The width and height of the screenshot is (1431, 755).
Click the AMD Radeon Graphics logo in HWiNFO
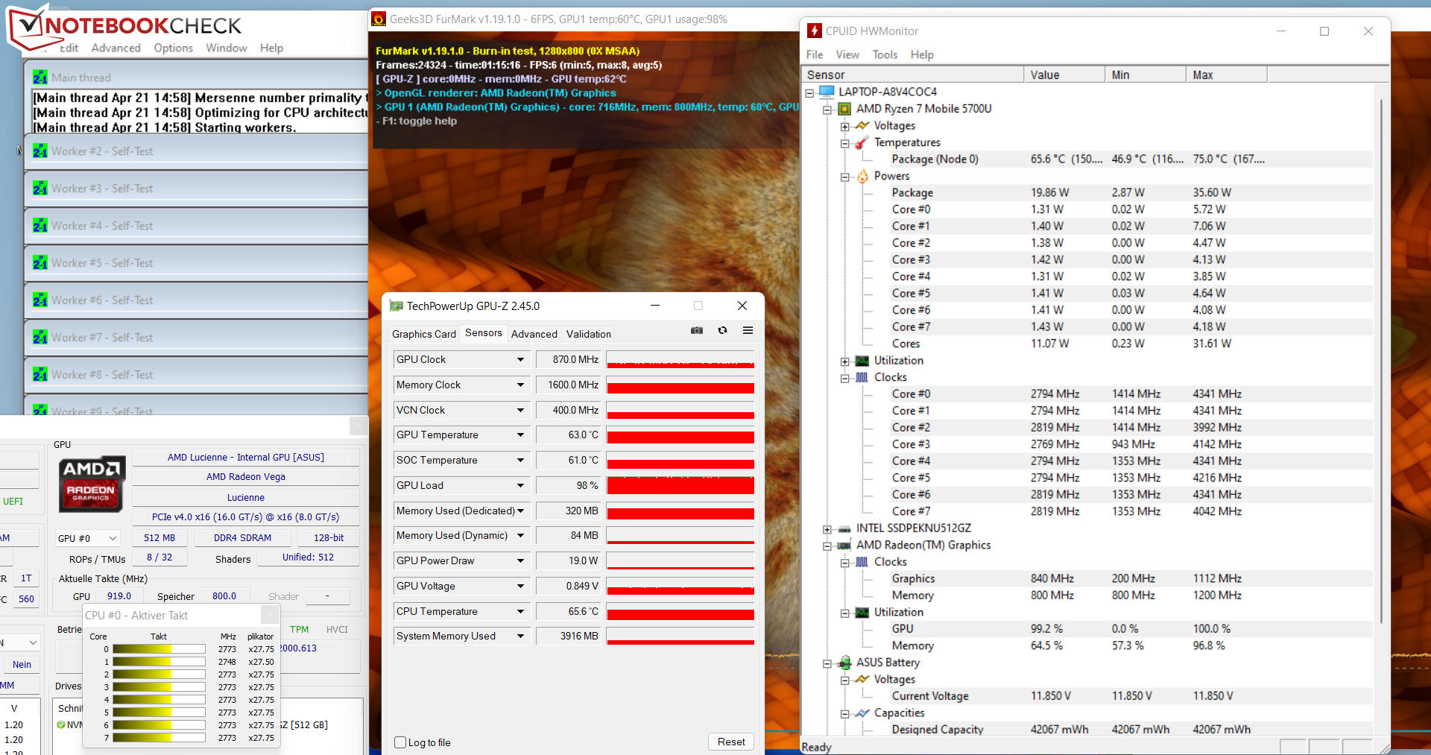click(92, 484)
